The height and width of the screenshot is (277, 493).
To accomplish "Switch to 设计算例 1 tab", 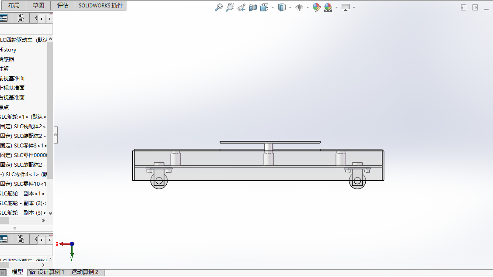I will coord(48,272).
